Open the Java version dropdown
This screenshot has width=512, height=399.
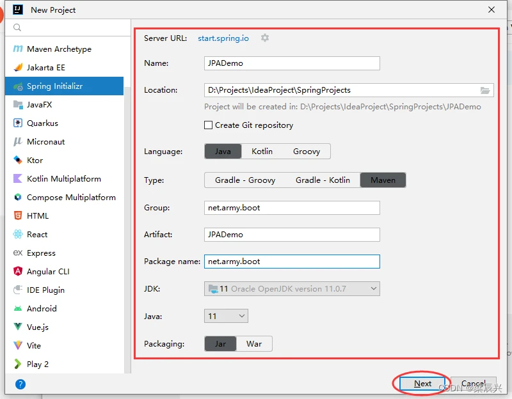(226, 316)
